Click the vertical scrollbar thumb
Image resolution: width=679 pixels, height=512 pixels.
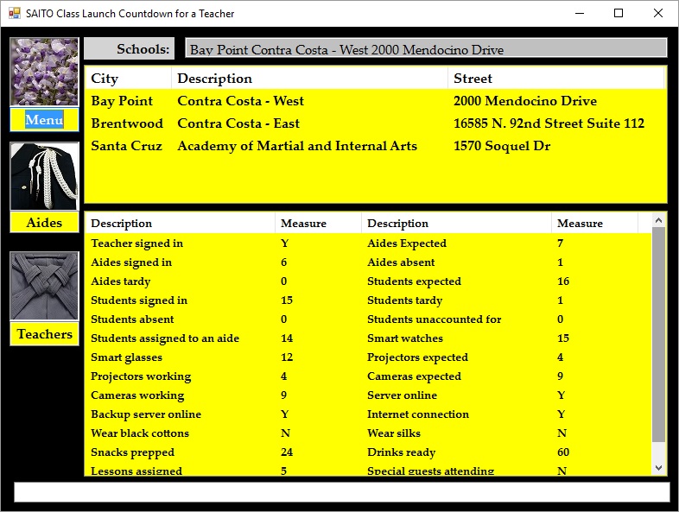659,335
